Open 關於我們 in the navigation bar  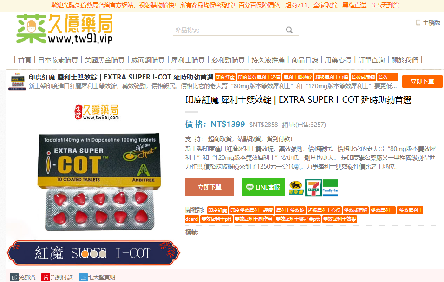point(405,60)
